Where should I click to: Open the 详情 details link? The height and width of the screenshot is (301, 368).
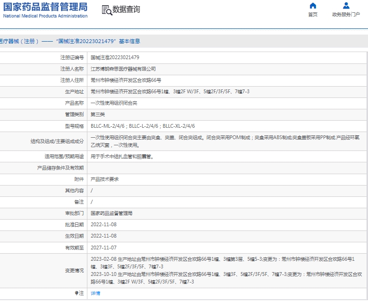(x=95, y=293)
